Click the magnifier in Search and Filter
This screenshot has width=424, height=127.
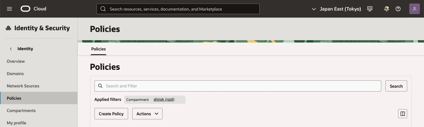100,86
